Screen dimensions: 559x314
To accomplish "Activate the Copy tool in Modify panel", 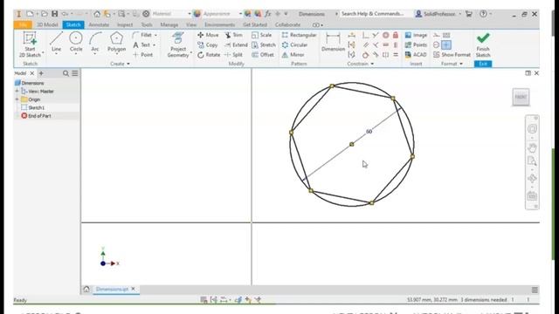I will 208,44.
